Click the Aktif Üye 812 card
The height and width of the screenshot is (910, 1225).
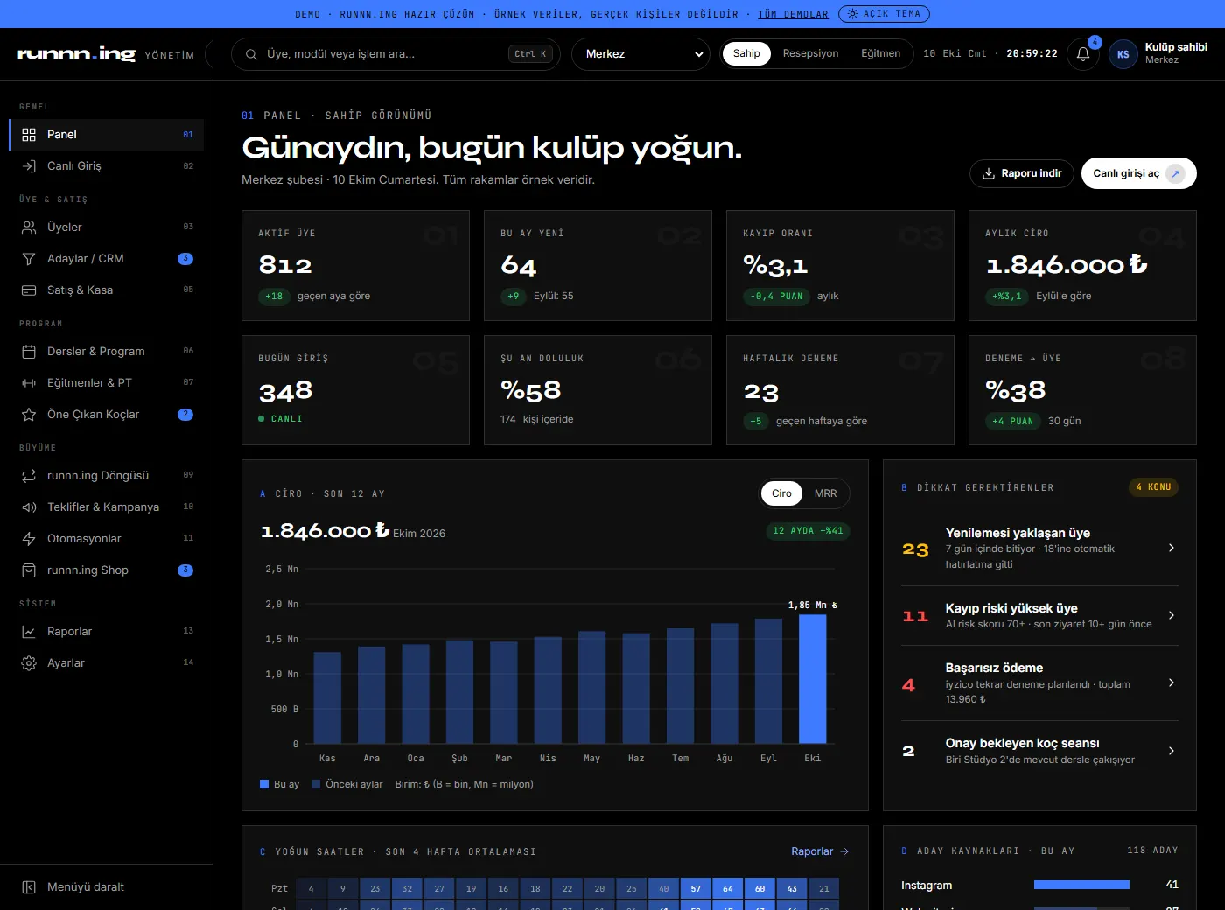[355, 265]
